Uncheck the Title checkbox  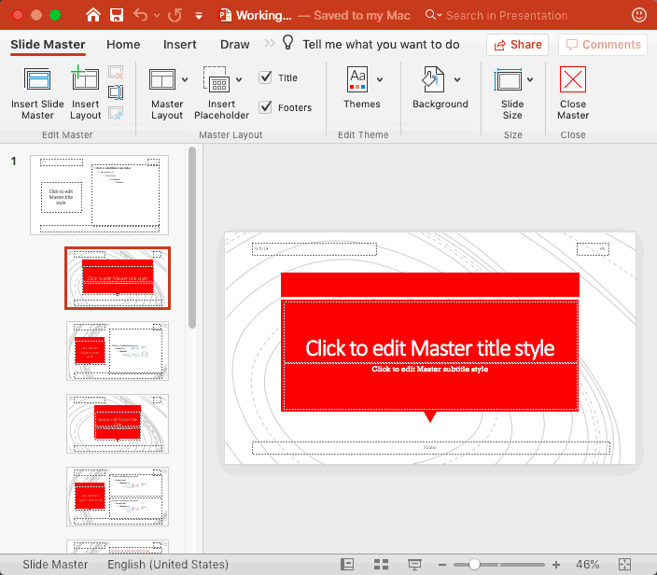[x=266, y=78]
